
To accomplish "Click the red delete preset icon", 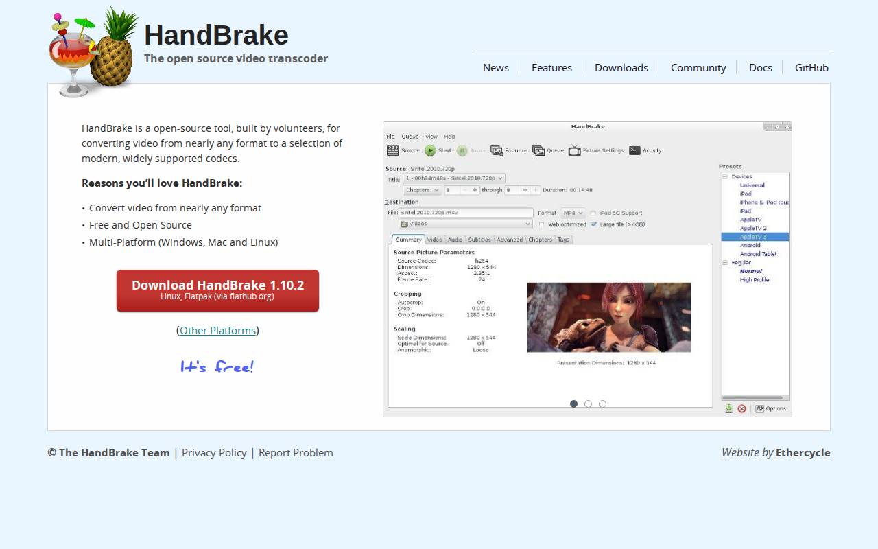I will pyautogui.click(x=741, y=408).
